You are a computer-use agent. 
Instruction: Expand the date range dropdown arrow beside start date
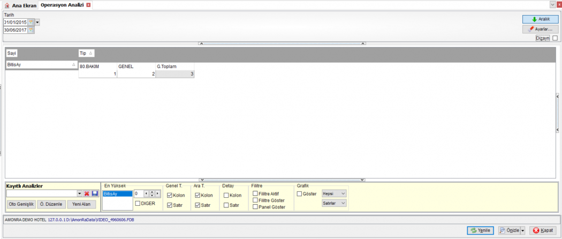point(37,23)
